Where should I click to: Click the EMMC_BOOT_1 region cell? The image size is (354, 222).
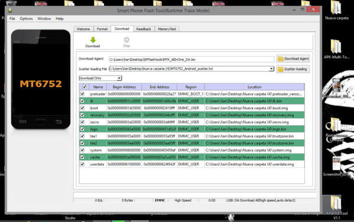click(191, 94)
